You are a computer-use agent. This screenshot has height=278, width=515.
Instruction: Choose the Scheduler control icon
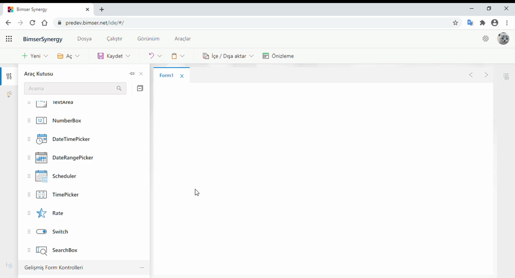41,176
